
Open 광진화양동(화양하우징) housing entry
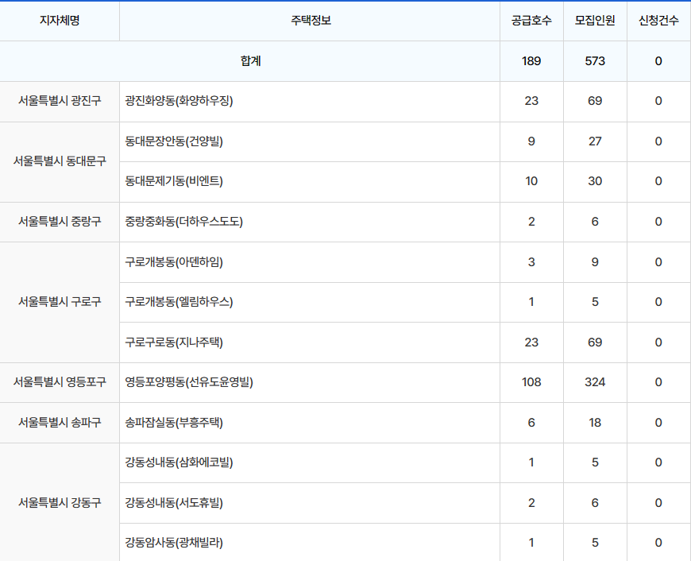tap(179, 101)
